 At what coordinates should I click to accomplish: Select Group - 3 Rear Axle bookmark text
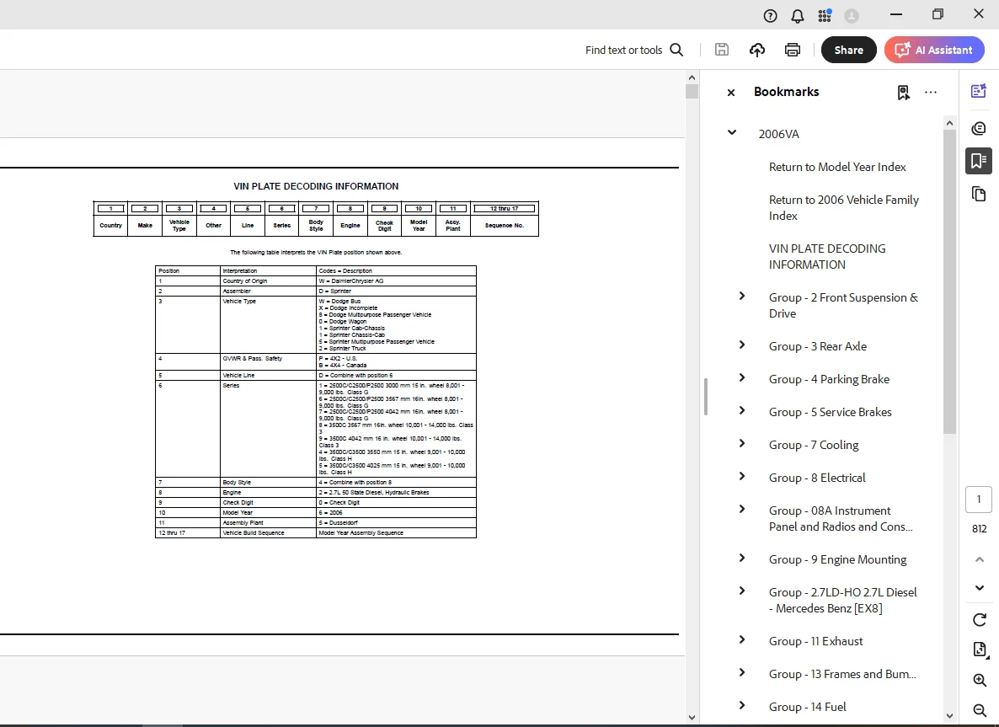(x=817, y=346)
